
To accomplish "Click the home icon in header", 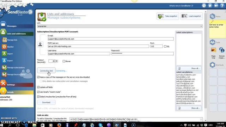I will [x=210, y=6].
